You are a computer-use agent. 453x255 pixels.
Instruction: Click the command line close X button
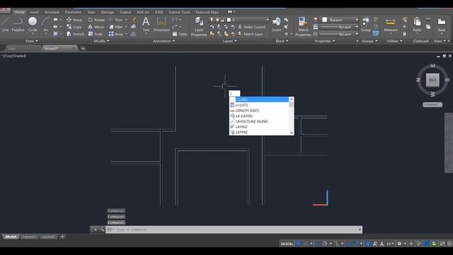(x=96, y=229)
